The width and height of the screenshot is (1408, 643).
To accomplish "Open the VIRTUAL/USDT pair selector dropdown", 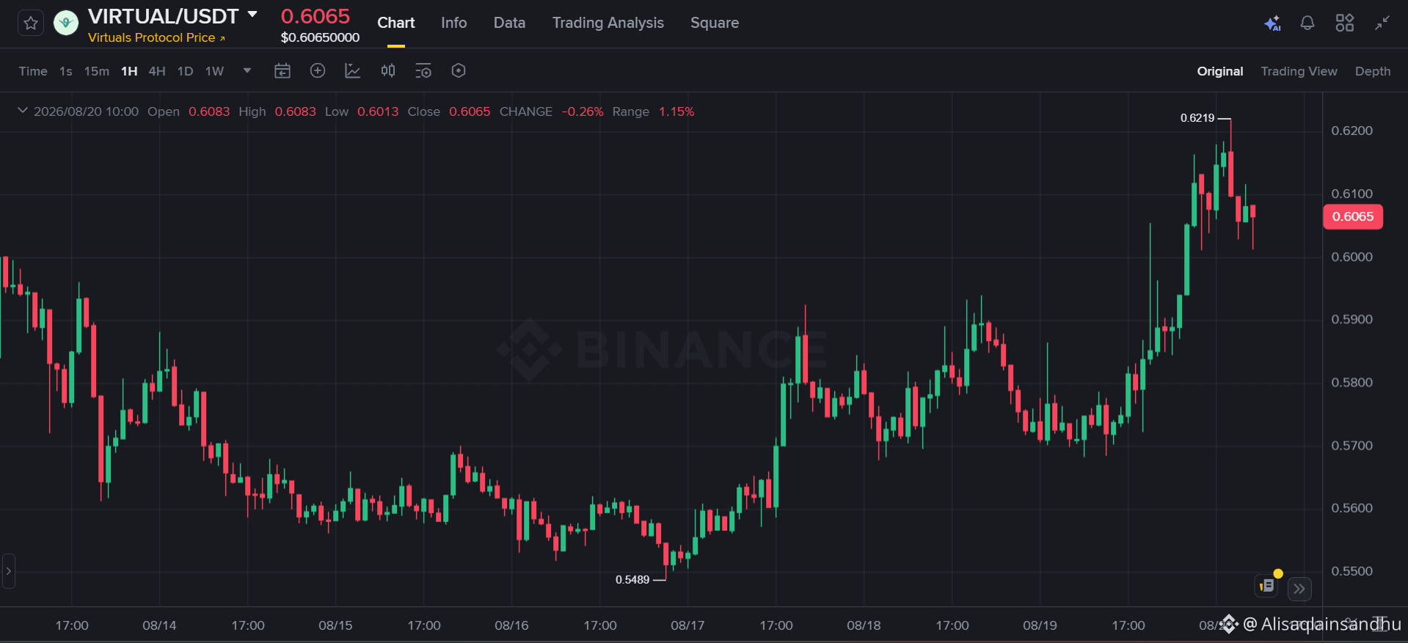I will pyautogui.click(x=252, y=15).
